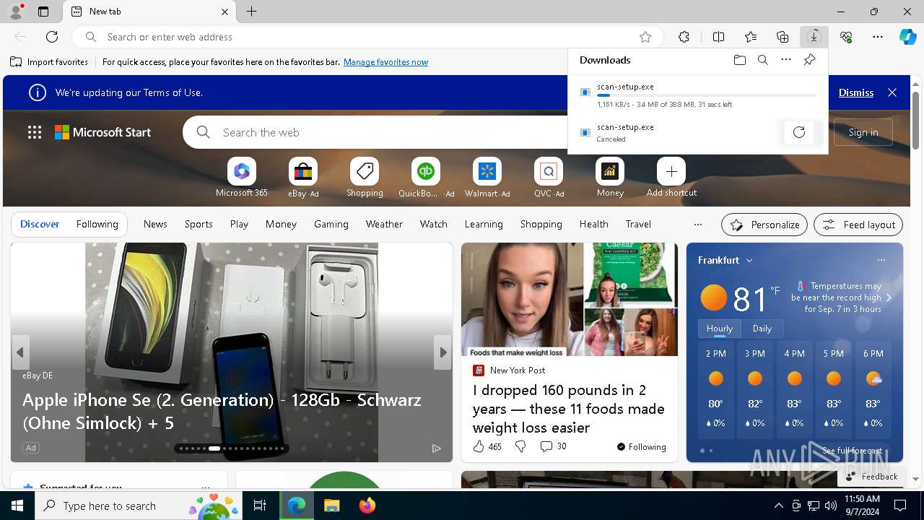Open the News category
Image resolution: width=924 pixels, height=520 pixels.
click(x=155, y=225)
